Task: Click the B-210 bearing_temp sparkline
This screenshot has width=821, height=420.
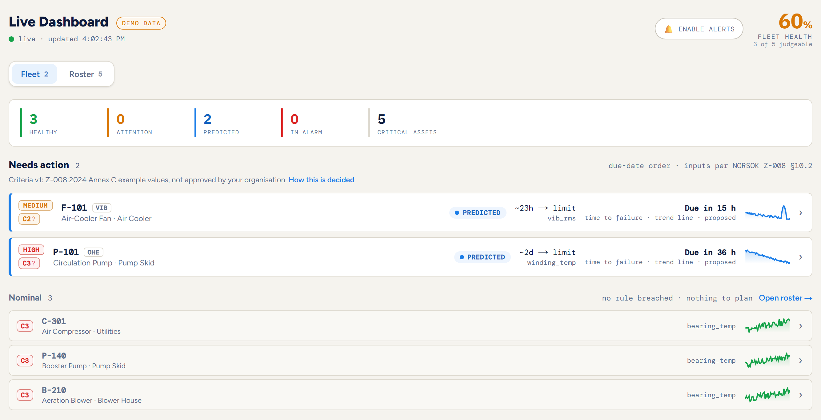Action: 767,394
